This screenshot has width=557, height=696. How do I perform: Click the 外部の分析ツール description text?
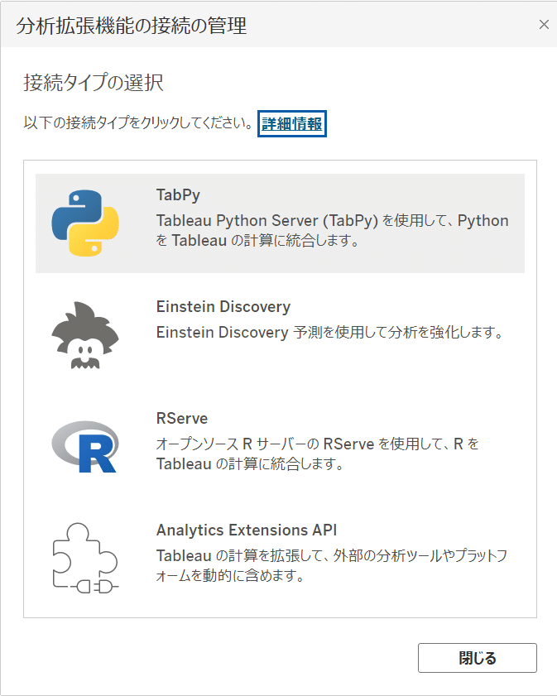(332, 565)
